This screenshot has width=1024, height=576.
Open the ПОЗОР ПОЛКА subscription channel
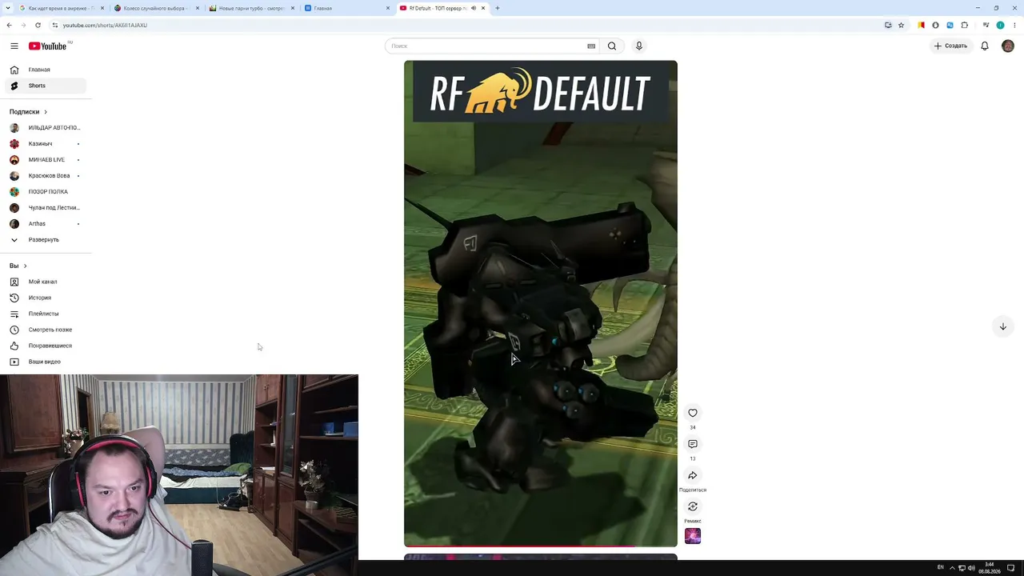pyautogui.click(x=46, y=192)
